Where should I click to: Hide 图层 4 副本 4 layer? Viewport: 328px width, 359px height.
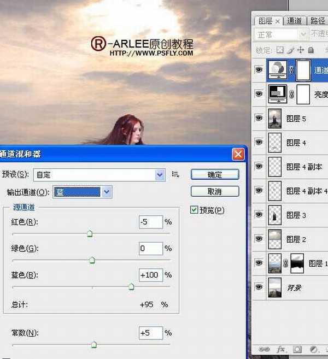[x=259, y=190]
